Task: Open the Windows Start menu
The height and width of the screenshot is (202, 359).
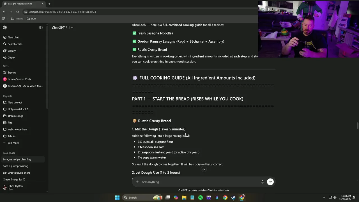Action: pos(117,198)
